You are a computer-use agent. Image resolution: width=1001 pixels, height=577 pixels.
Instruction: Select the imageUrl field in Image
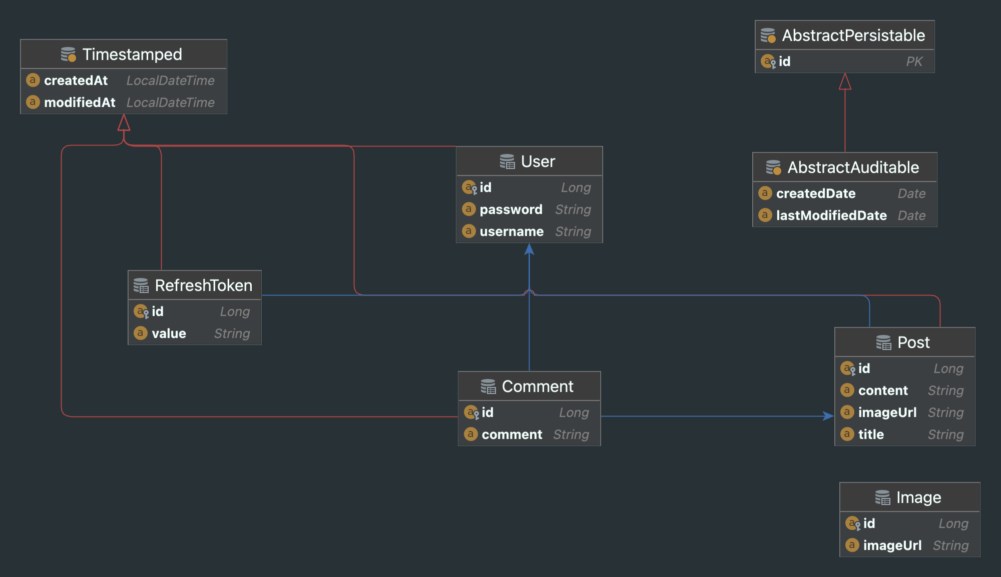(x=892, y=545)
